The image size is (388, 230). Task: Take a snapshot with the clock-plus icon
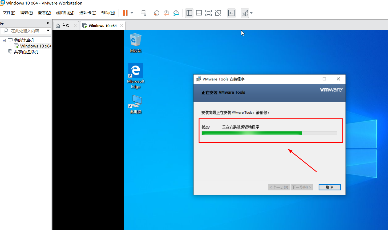click(157, 13)
